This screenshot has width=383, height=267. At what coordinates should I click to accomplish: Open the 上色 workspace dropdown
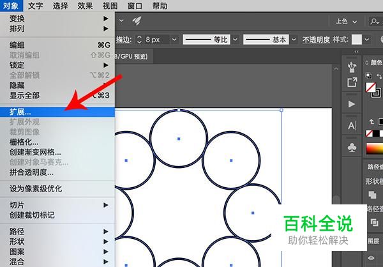[346, 22]
